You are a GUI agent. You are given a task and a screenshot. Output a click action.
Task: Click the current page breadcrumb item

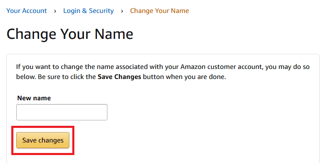click(x=160, y=11)
